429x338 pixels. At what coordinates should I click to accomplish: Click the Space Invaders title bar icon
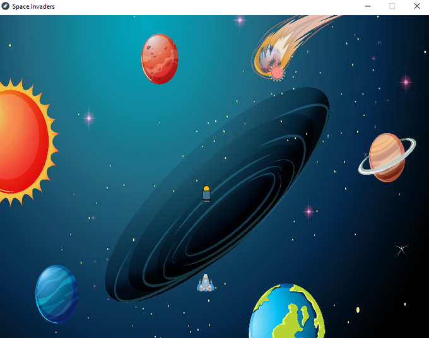[x=6, y=6]
